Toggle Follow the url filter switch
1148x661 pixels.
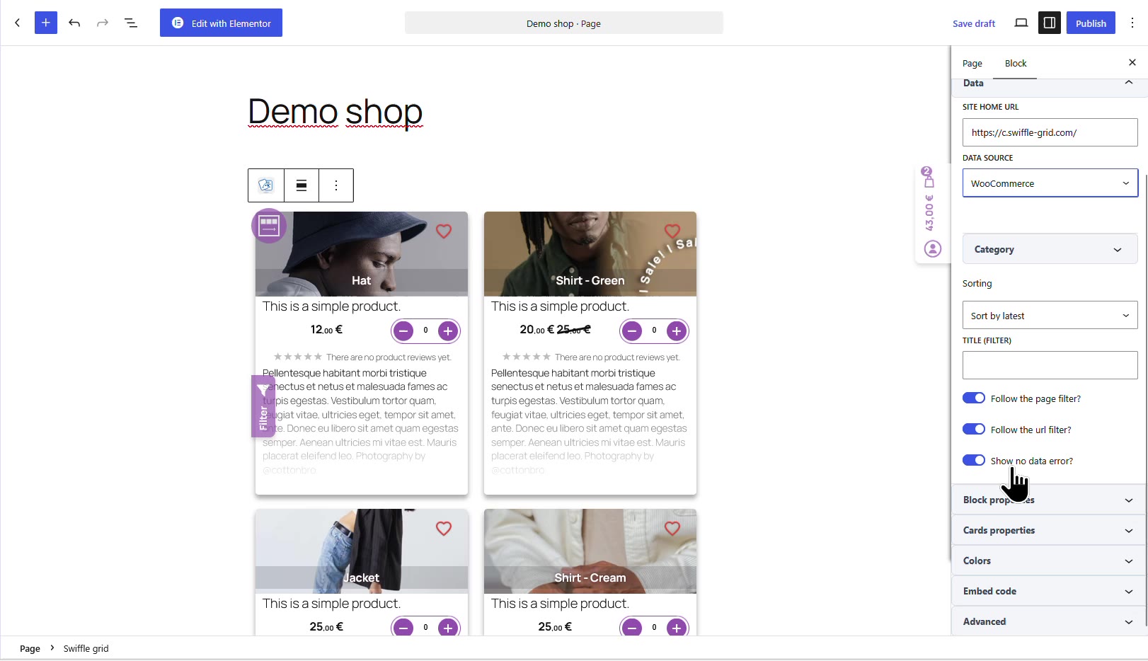pos(974,430)
